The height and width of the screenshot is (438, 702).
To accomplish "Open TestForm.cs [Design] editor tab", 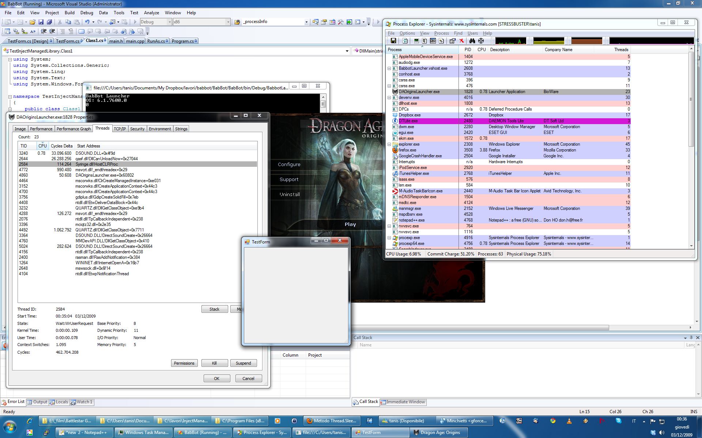I will (28, 41).
